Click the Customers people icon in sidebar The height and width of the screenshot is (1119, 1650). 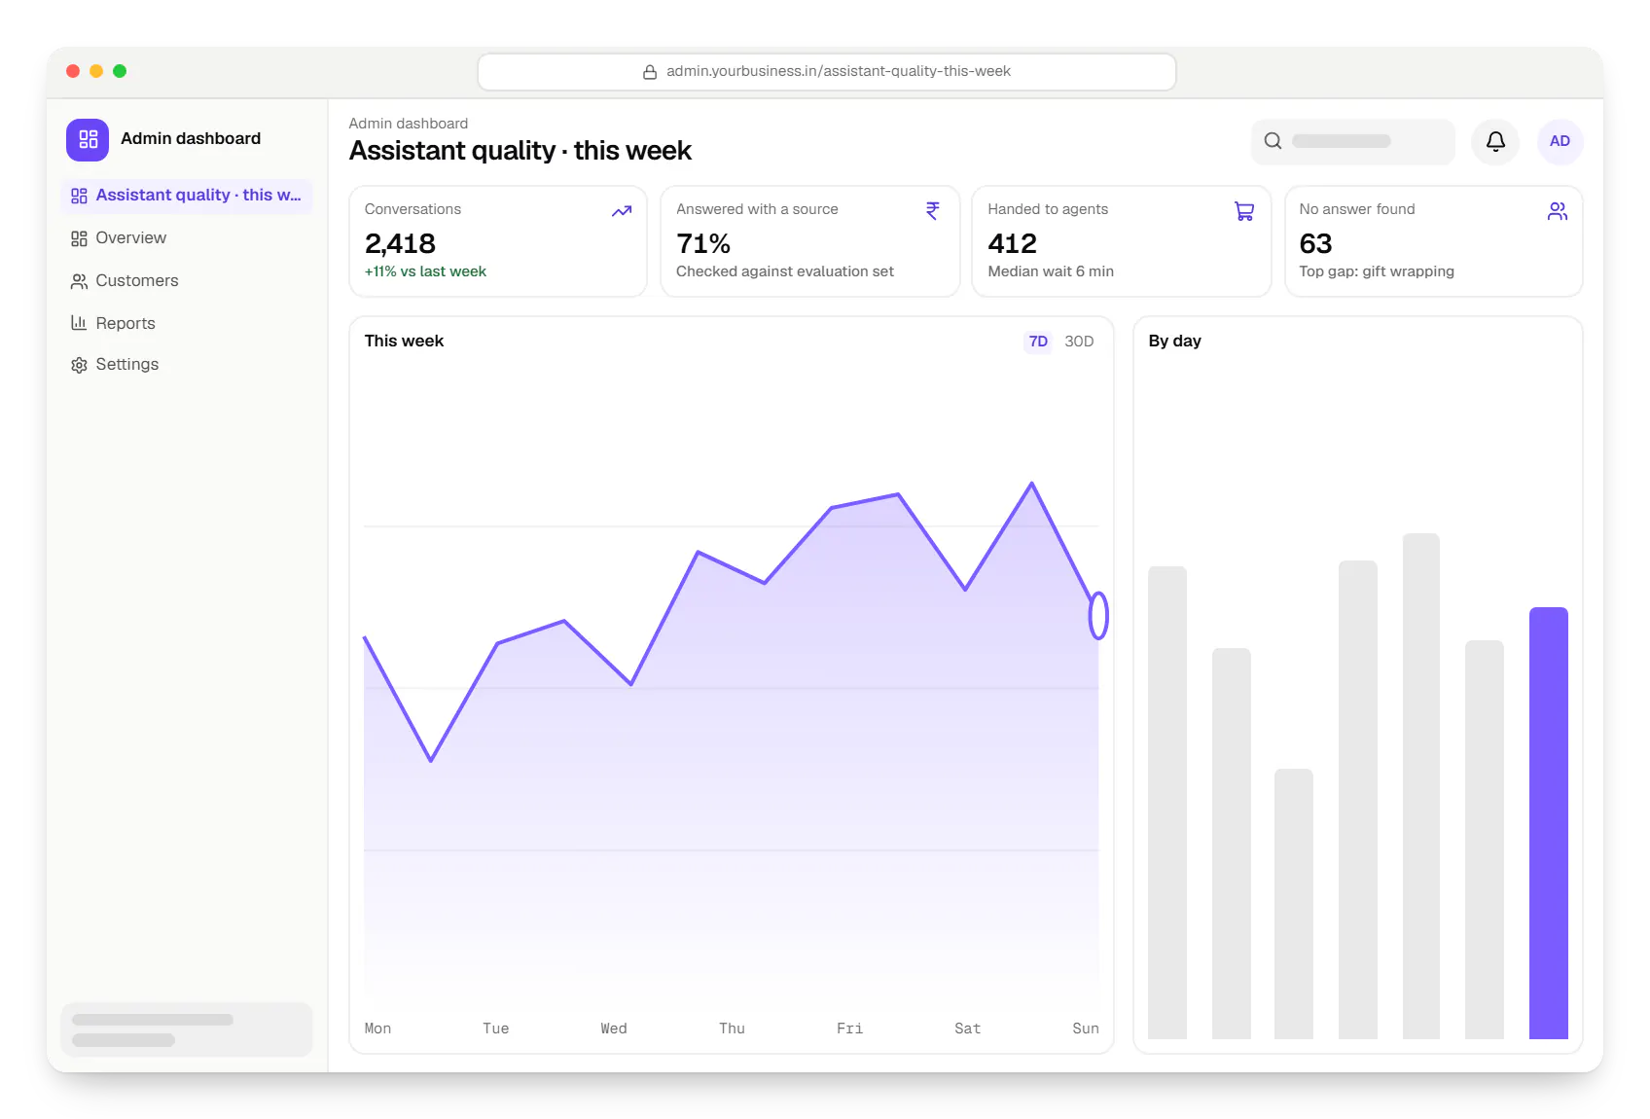pyautogui.click(x=79, y=281)
